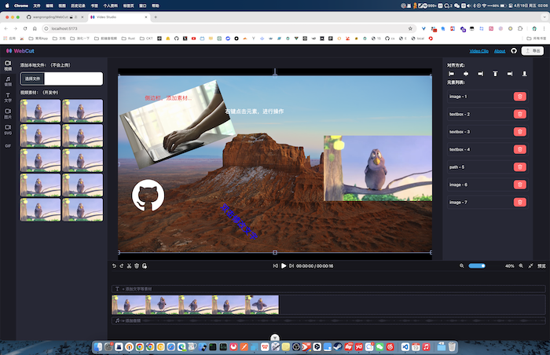Image resolution: width=550 pixels, height=355 pixels.
Task: Open the Video Clip link
Action: click(x=478, y=51)
